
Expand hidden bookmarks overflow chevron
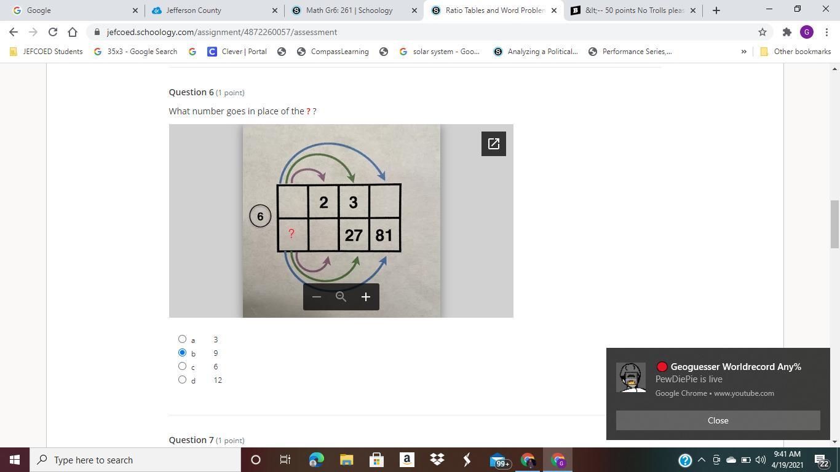point(743,52)
